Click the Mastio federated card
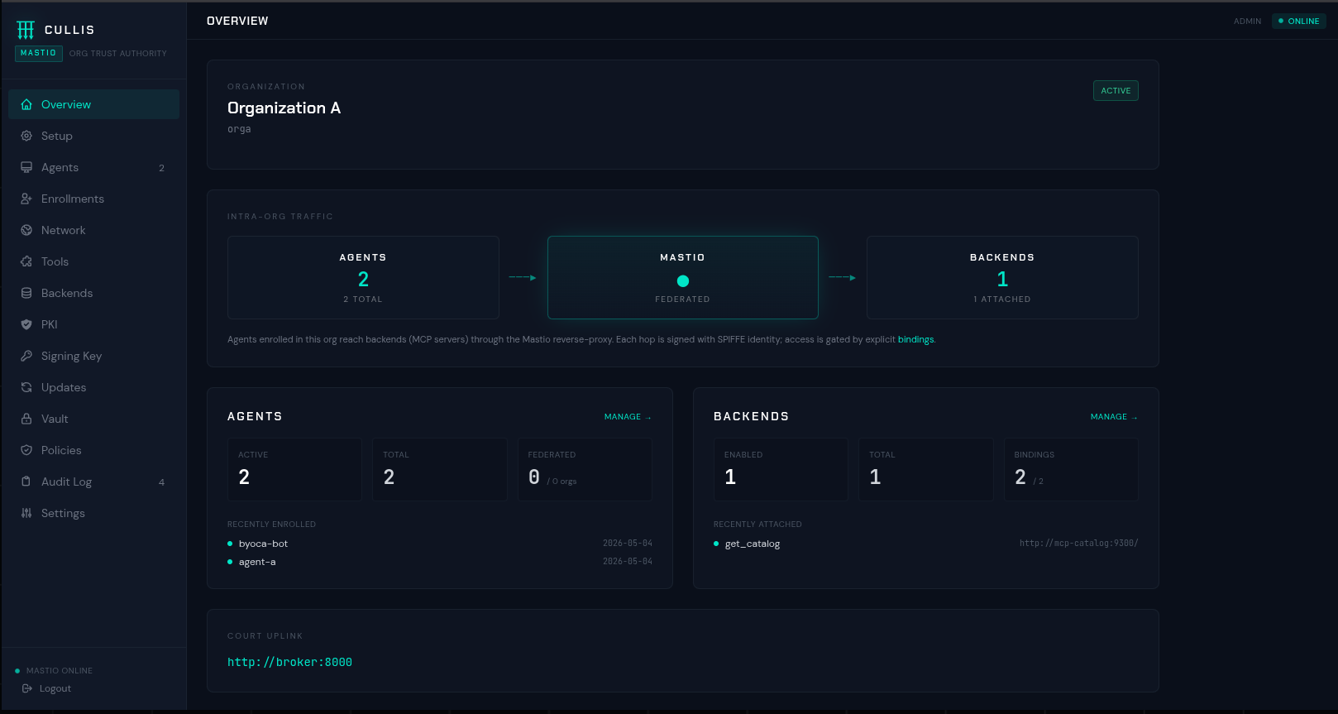The image size is (1338, 714). tap(683, 278)
